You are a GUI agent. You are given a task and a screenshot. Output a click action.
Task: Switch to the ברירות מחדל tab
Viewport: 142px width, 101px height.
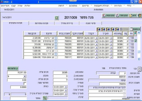coord(67,23)
